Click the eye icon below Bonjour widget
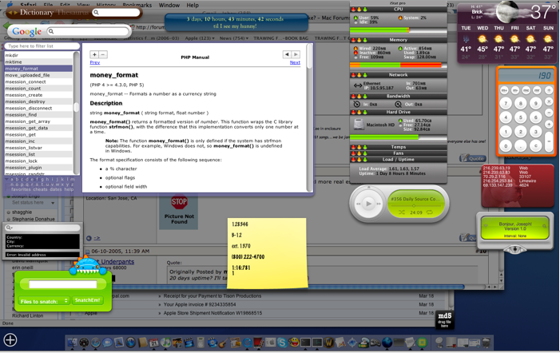Screen dimensions: 560x353 pos(514,249)
